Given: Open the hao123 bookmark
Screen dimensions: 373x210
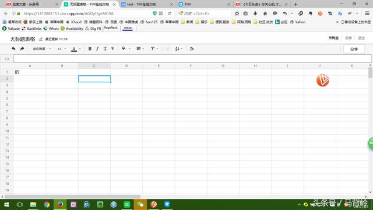Looking at the screenshot, I should click(x=149, y=22).
